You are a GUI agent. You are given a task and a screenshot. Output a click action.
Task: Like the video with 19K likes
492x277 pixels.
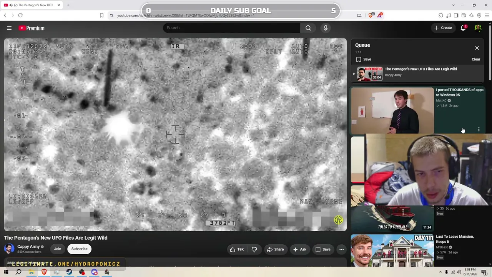click(x=237, y=249)
